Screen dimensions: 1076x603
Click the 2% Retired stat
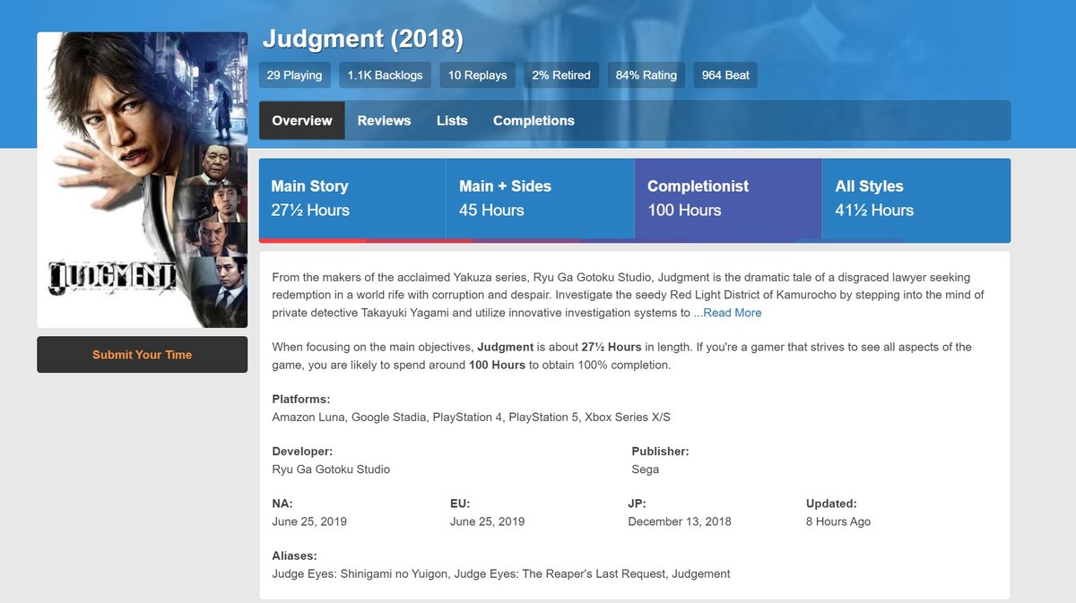coord(561,74)
